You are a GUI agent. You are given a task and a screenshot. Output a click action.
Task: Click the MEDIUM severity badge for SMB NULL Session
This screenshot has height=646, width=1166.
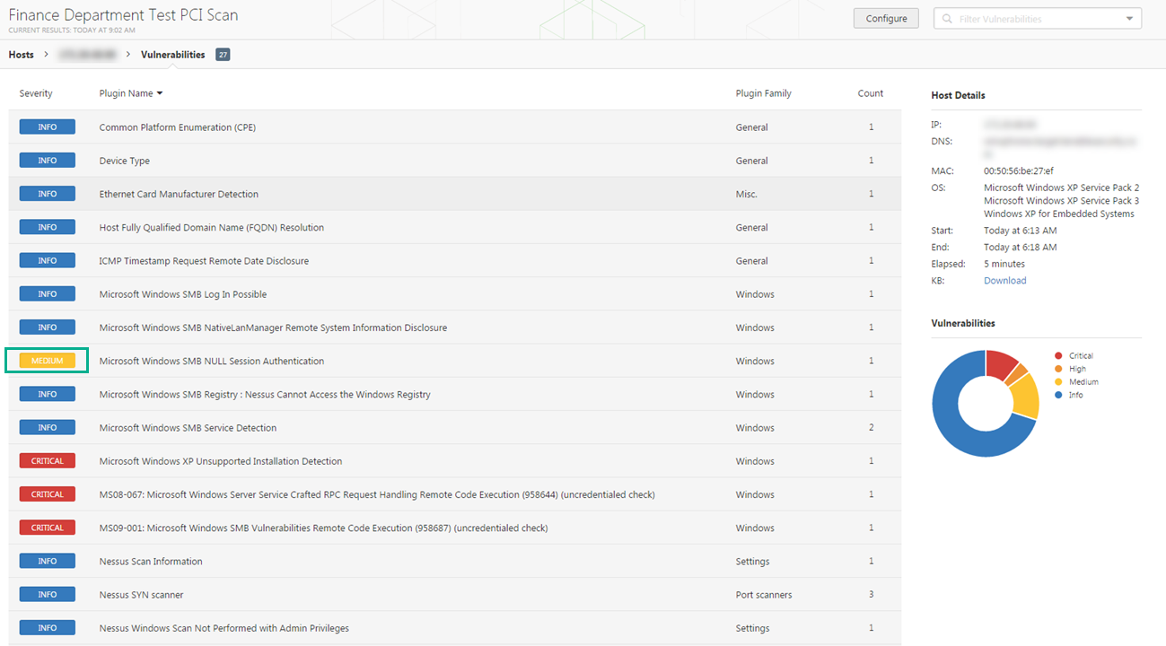48,361
